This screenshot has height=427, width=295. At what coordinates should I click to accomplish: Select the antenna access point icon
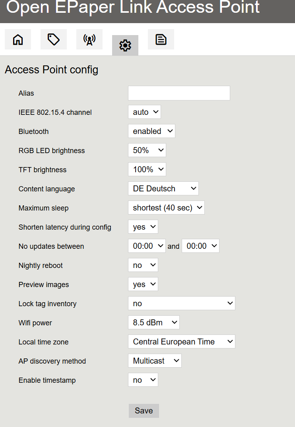pos(89,39)
